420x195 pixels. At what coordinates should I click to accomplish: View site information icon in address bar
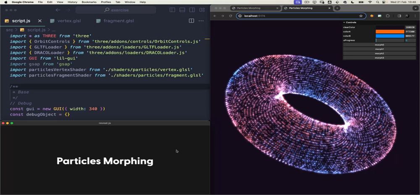coord(240,16)
